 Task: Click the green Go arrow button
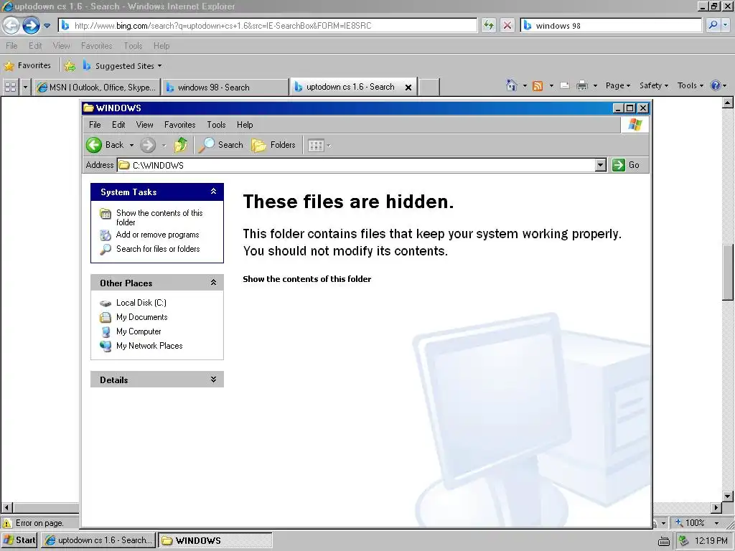point(619,165)
